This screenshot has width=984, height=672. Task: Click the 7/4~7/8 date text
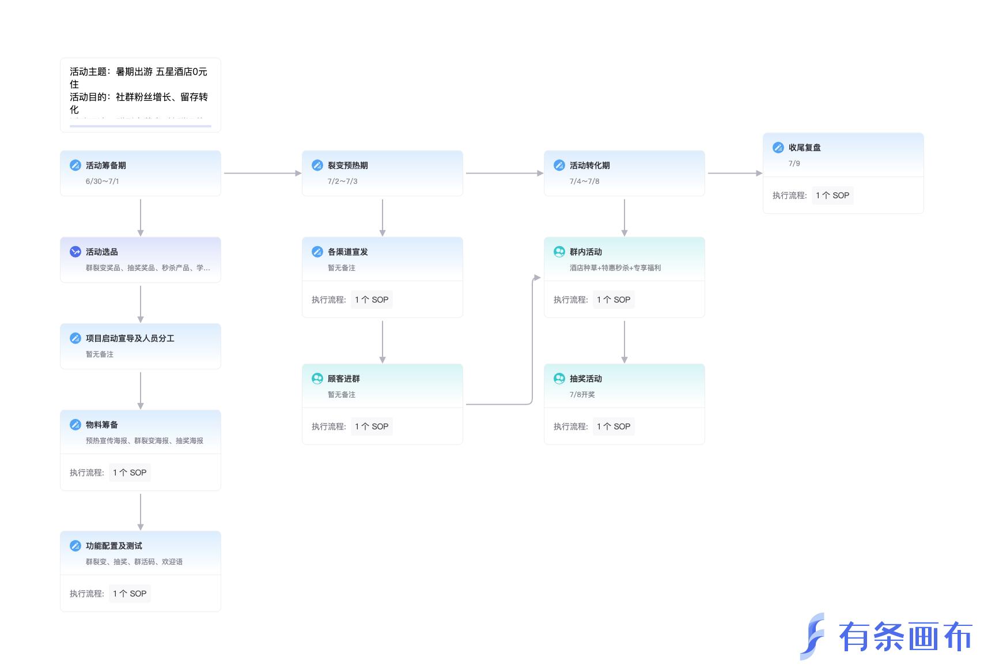[x=585, y=181]
